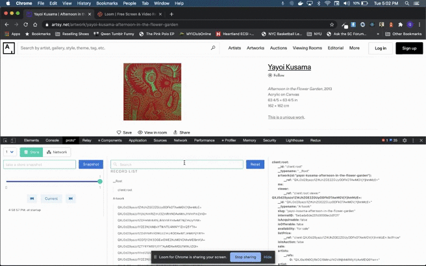
Task: Take a store snapshot with the Snapshot button
Action: (x=91, y=164)
